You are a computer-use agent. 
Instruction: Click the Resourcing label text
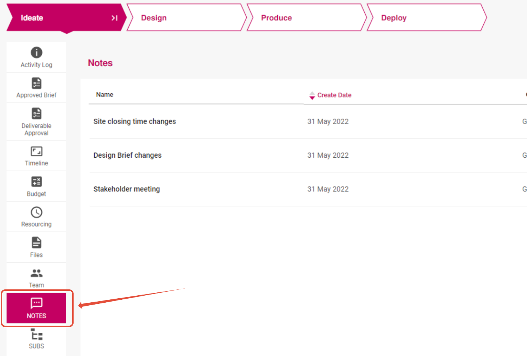point(36,224)
